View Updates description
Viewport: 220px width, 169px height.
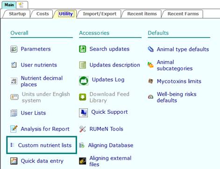click(115, 65)
